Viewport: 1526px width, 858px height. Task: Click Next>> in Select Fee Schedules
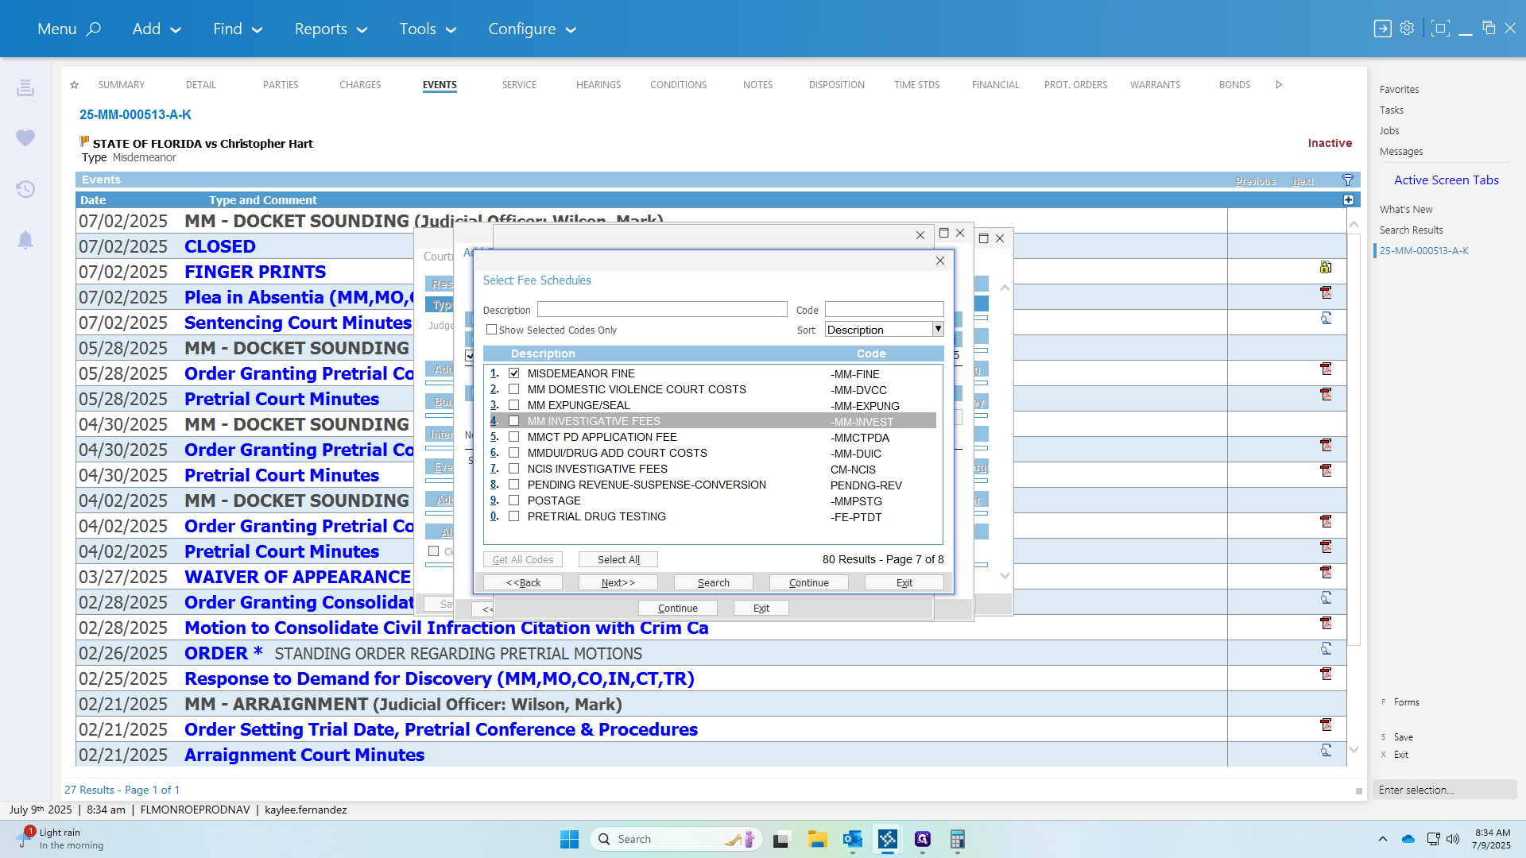pos(618,582)
